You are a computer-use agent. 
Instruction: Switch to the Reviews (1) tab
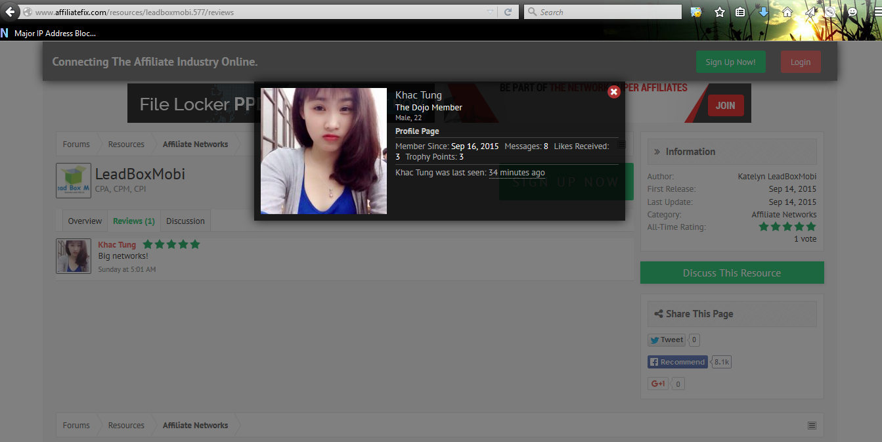[134, 221]
